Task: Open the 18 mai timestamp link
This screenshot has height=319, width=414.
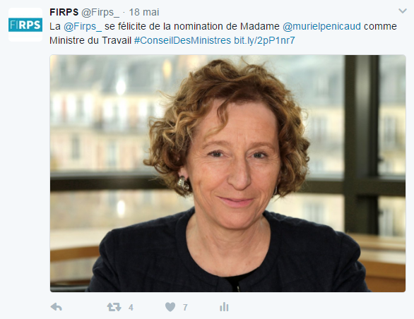Action: click(x=144, y=12)
